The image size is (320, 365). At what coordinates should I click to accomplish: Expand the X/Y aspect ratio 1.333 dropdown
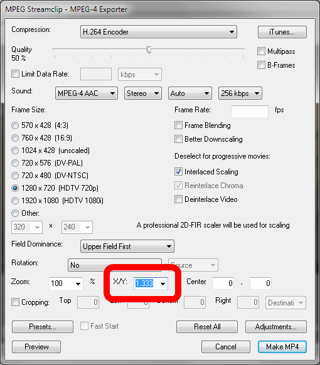151,283
